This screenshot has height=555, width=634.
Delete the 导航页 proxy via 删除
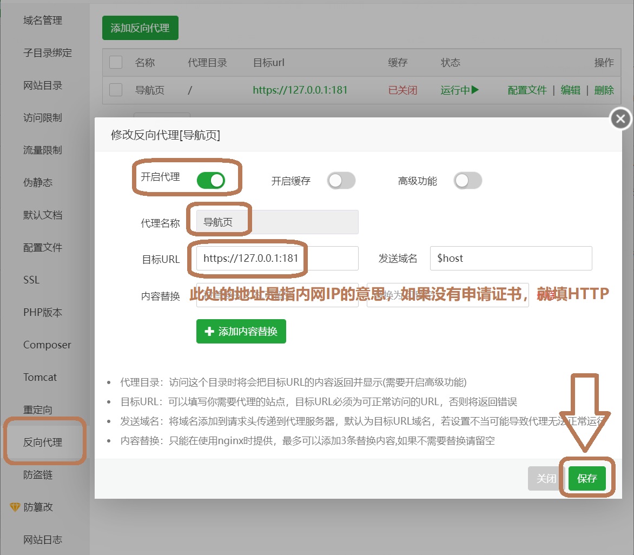[604, 90]
